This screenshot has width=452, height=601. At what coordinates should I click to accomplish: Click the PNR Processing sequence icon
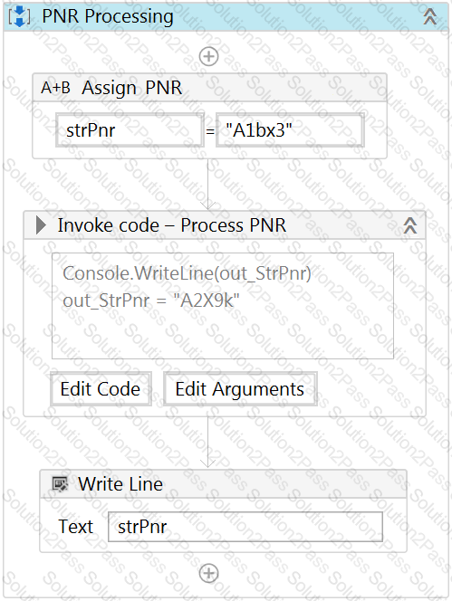pos(19,17)
